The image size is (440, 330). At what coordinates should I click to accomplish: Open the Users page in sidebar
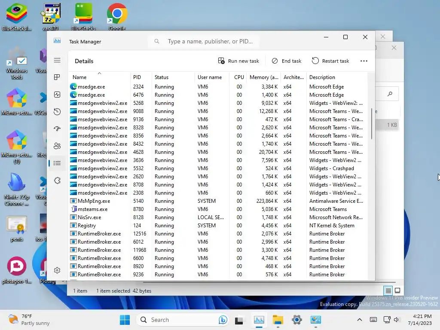57,146
